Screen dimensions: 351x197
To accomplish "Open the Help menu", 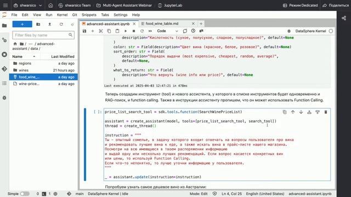I will 136,15.
